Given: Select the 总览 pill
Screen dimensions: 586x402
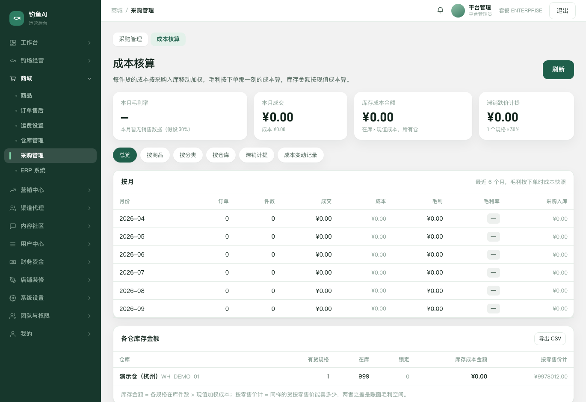Looking at the screenshot, I should (125, 155).
